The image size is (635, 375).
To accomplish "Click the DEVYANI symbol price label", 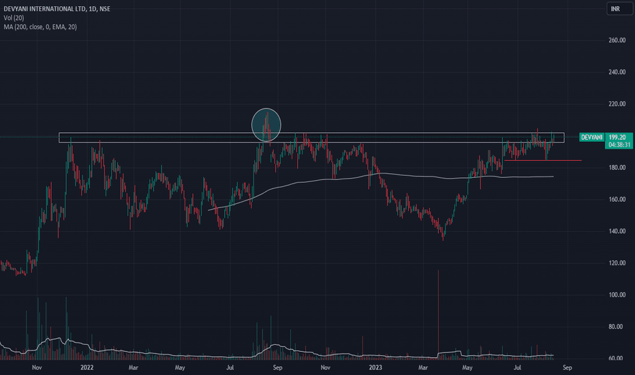I will click(x=591, y=138).
